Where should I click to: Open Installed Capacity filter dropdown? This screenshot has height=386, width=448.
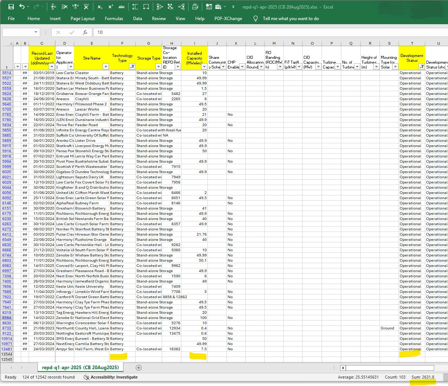click(204, 67)
